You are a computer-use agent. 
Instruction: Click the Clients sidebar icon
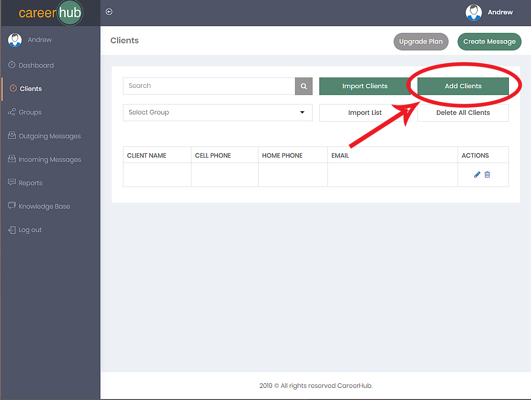click(13, 88)
